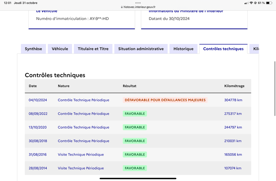Click the Le véhicule card title
Screen dimensions: 276x181
coord(47,11)
